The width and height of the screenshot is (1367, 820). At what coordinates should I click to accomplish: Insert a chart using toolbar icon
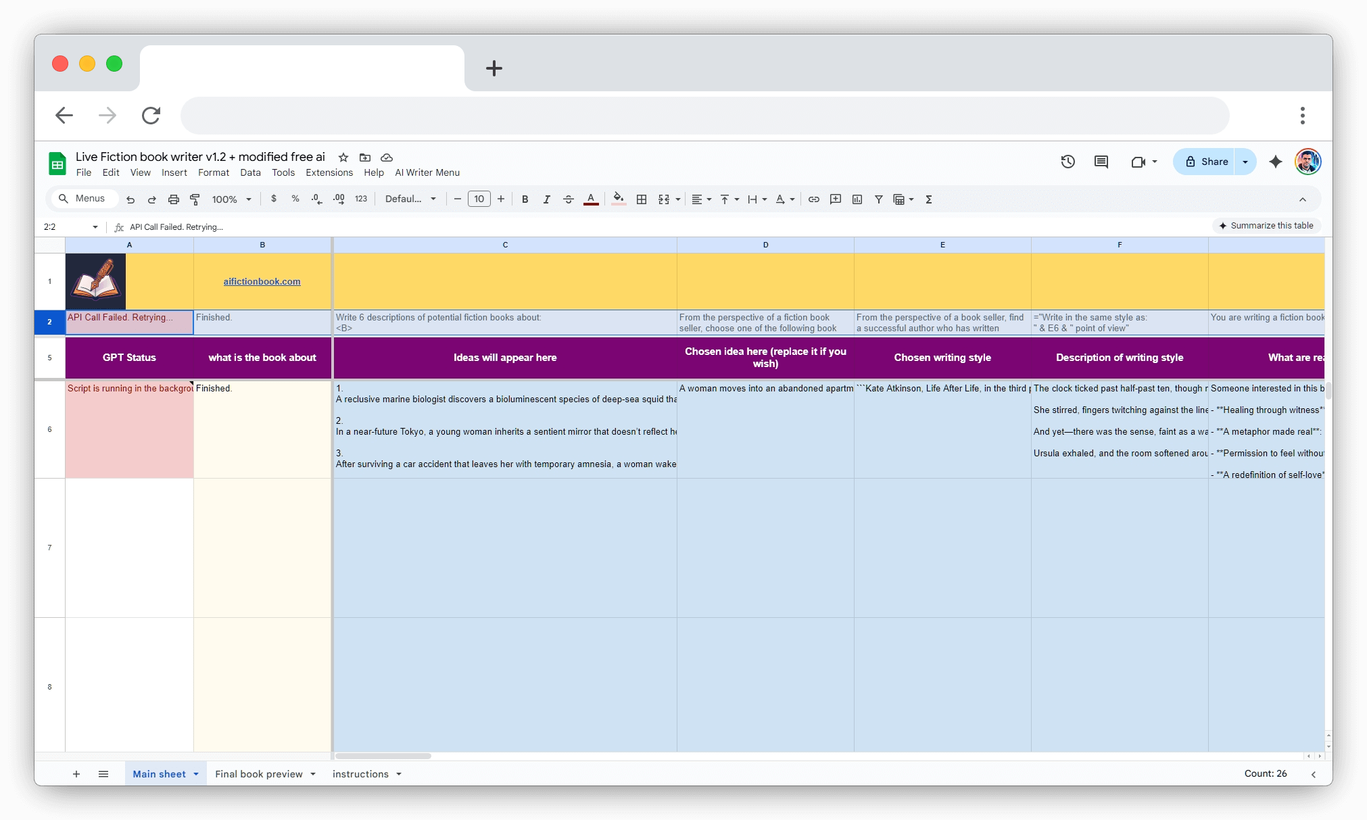[x=857, y=199]
